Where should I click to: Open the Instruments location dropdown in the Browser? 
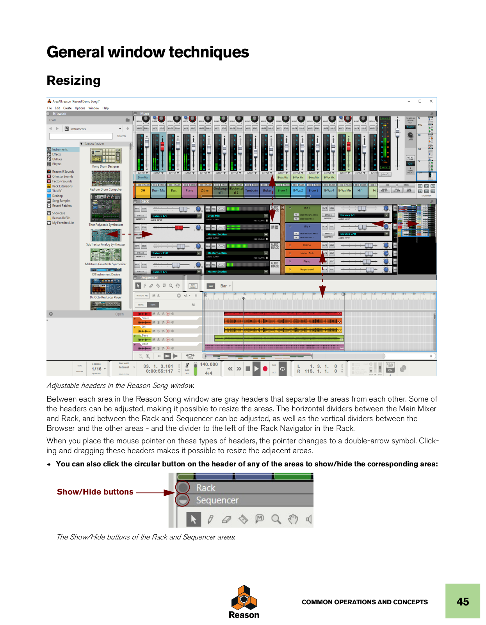[120, 129]
